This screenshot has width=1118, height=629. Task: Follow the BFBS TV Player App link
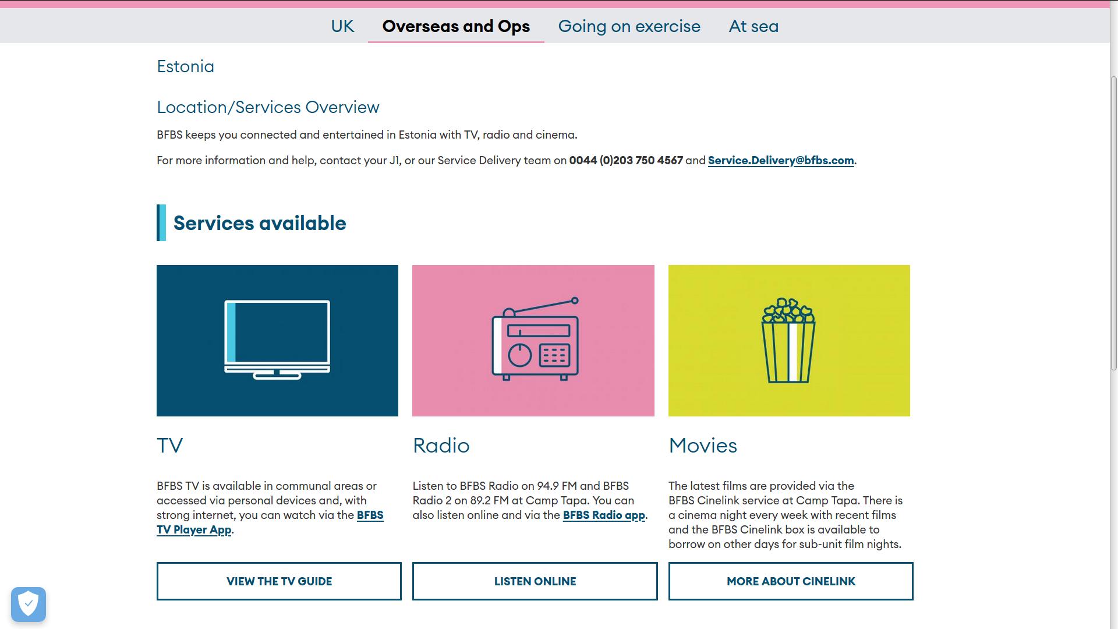[194, 529]
